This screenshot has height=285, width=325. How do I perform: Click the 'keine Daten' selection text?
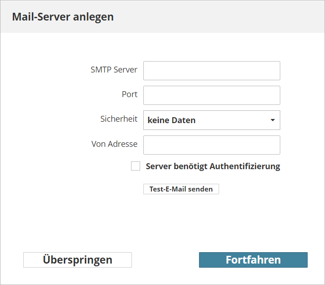tap(172, 120)
